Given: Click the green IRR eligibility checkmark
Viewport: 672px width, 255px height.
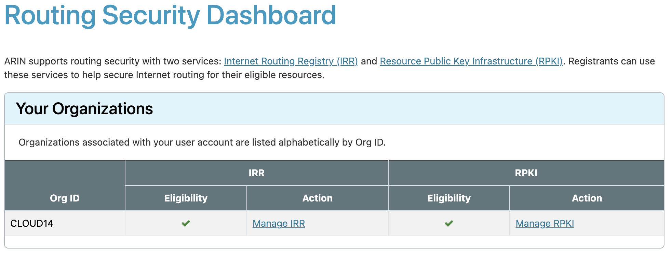Looking at the screenshot, I should (x=186, y=224).
